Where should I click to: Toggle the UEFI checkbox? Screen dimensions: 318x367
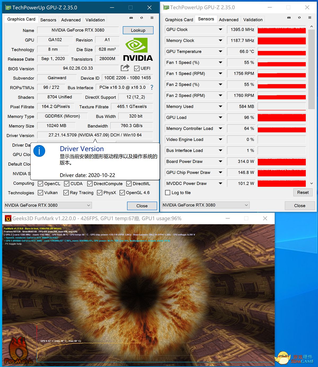137,68
